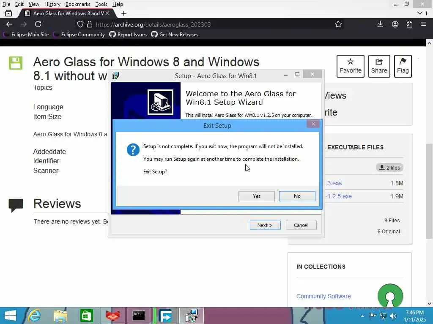433x324 pixels.
Task: Open Eclipse Main Site bookmark
Action: point(26,35)
